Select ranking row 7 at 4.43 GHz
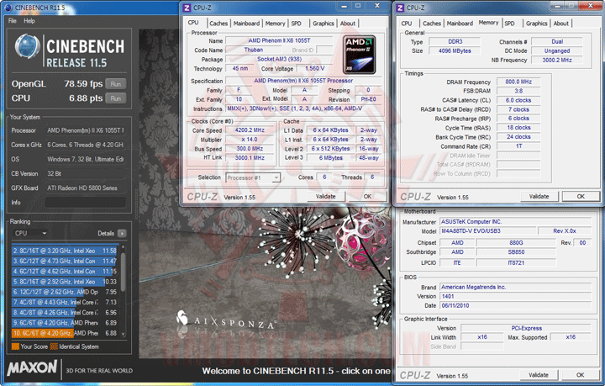The height and width of the screenshot is (386, 605). [65, 302]
